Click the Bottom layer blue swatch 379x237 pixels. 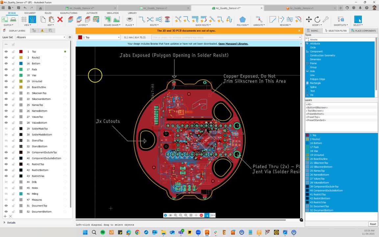pos(21,63)
